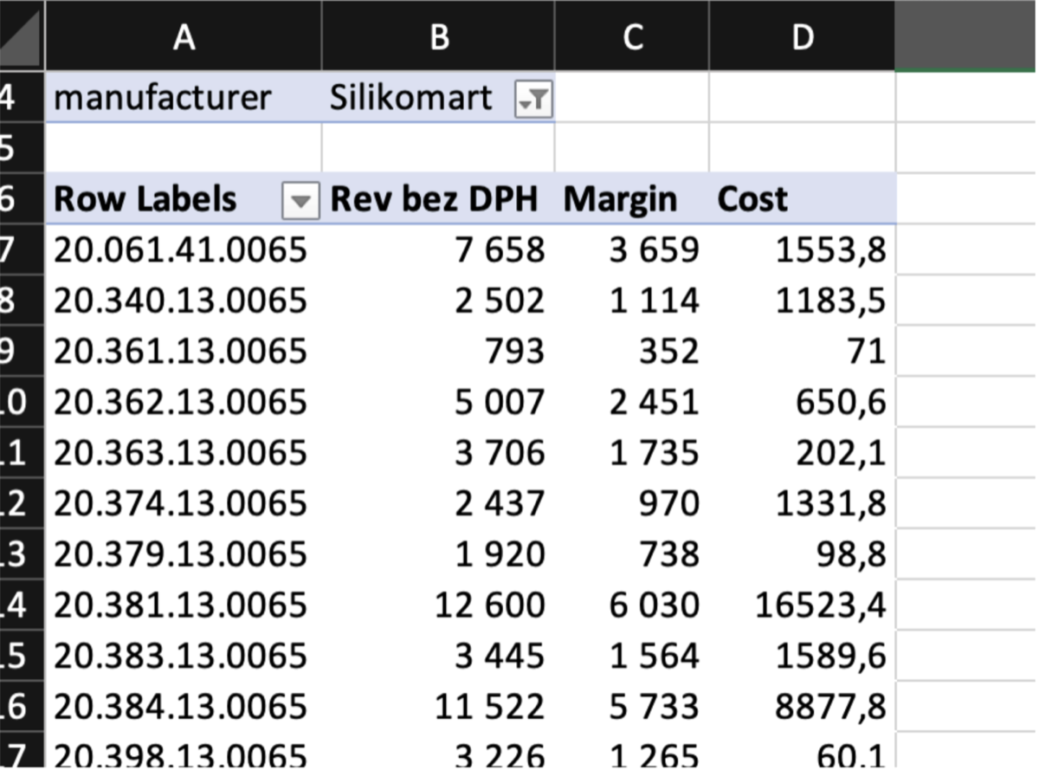1039x770 pixels.
Task: Select cell 20.061.41.0065
Action: [x=183, y=250]
